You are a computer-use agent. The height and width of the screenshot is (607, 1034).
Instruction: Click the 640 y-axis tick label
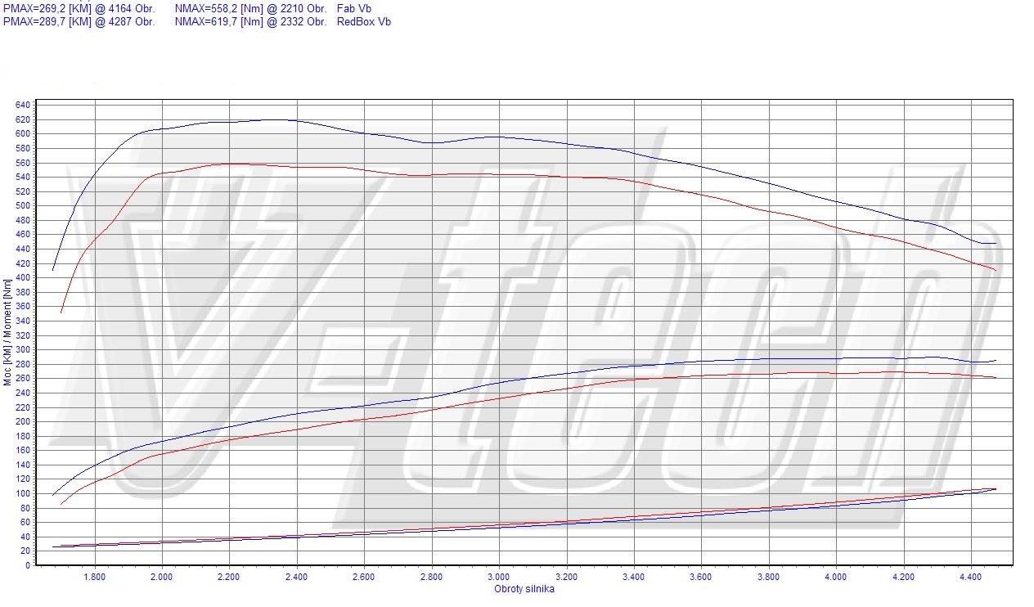[x=22, y=105]
